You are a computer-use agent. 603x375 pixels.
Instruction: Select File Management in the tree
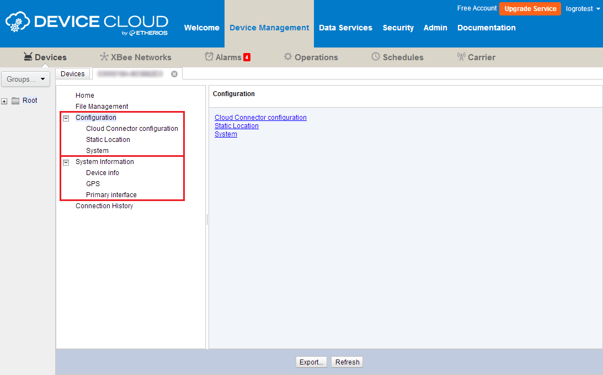tap(102, 106)
